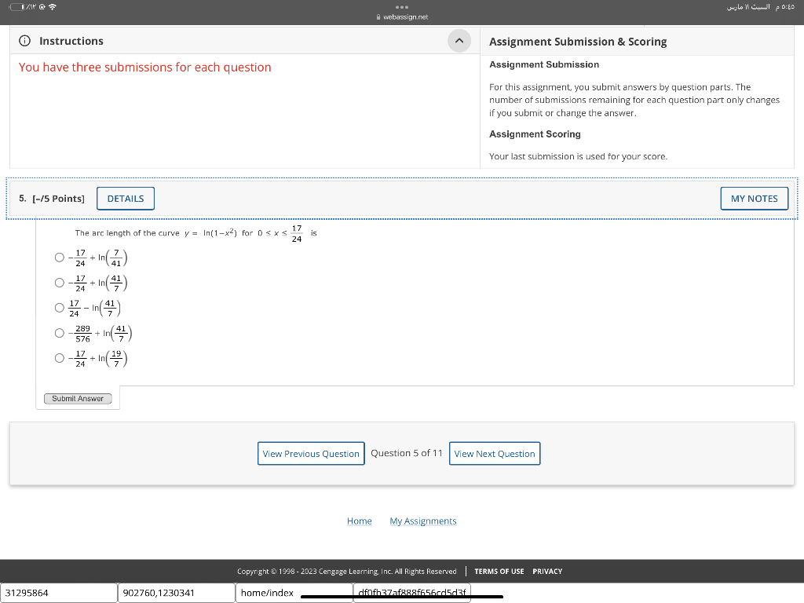Select the first answer option radio button

pyautogui.click(x=59, y=257)
